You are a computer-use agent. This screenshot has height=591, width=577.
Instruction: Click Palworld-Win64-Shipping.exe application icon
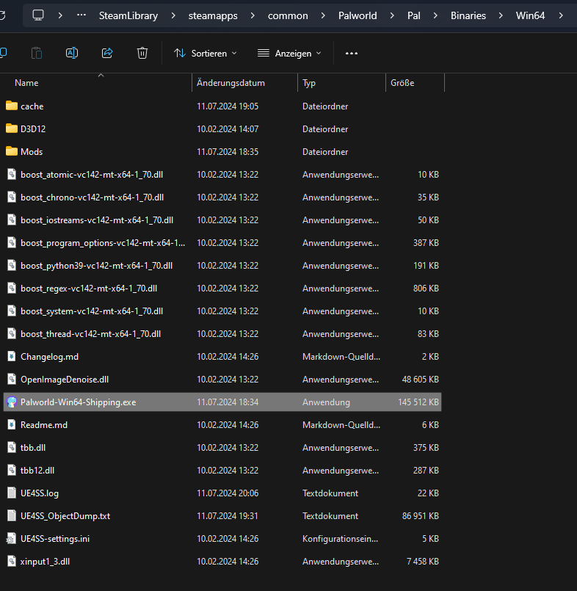(x=12, y=402)
